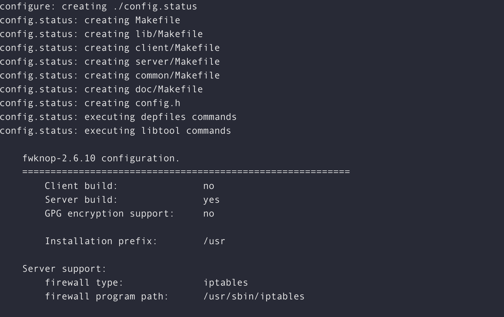Select the 'creating Makefile' output line

pos(90,20)
